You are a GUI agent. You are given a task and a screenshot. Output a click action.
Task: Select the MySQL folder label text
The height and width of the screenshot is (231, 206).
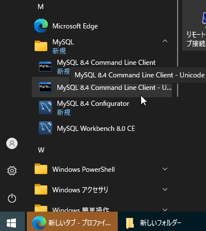tap(63, 42)
